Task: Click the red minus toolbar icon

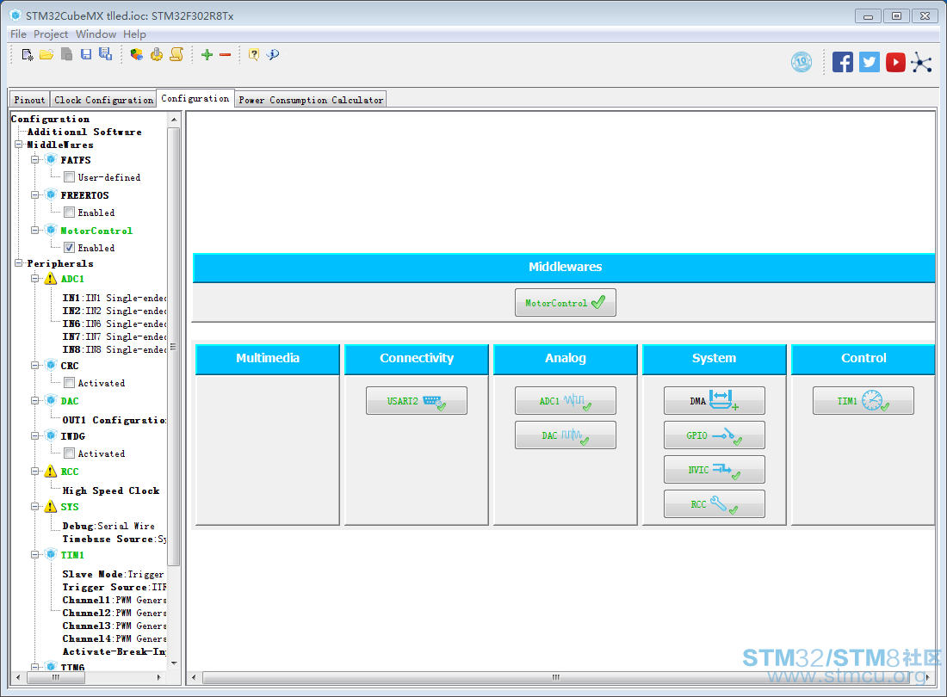Action: [x=226, y=55]
